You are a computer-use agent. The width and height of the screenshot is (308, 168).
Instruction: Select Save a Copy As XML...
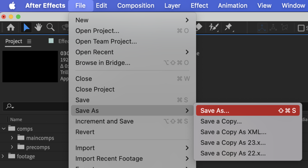pyautogui.click(x=233, y=132)
